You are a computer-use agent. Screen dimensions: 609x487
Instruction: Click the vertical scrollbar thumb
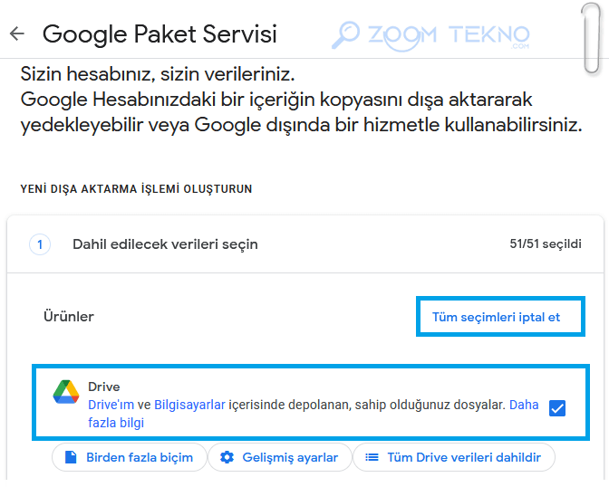click(x=592, y=38)
